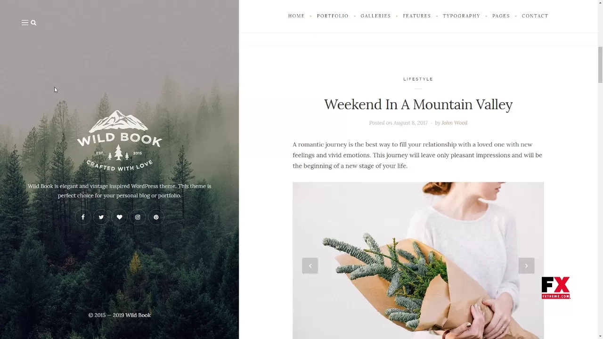
Task: Click the search magnifier icon
Action: [x=33, y=23]
